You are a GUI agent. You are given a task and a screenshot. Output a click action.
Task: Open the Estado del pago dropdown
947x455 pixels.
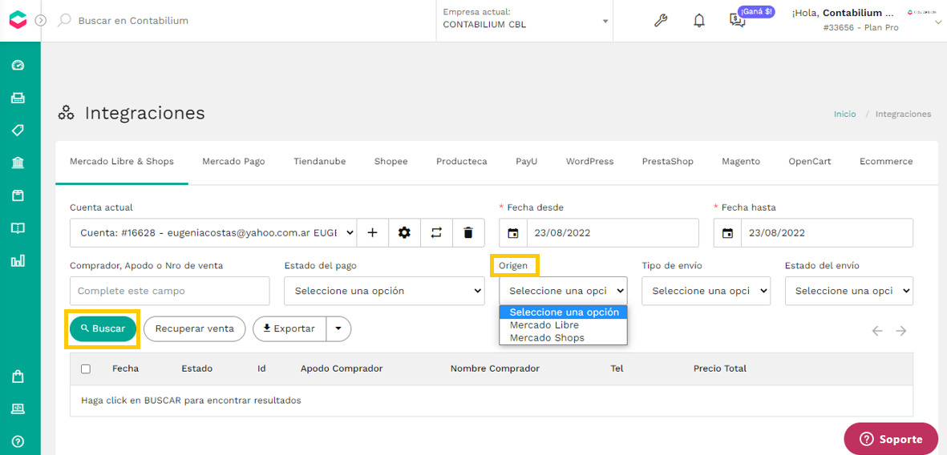pyautogui.click(x=384, y=291)
